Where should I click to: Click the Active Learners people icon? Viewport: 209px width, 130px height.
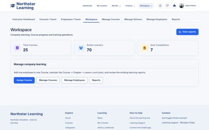[81, 48]
